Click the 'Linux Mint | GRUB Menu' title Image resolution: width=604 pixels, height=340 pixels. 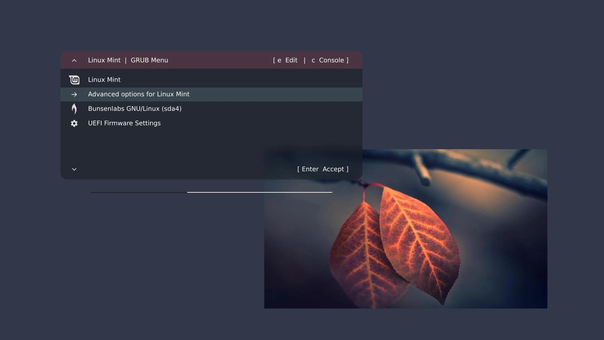click(x=128, y=60)
